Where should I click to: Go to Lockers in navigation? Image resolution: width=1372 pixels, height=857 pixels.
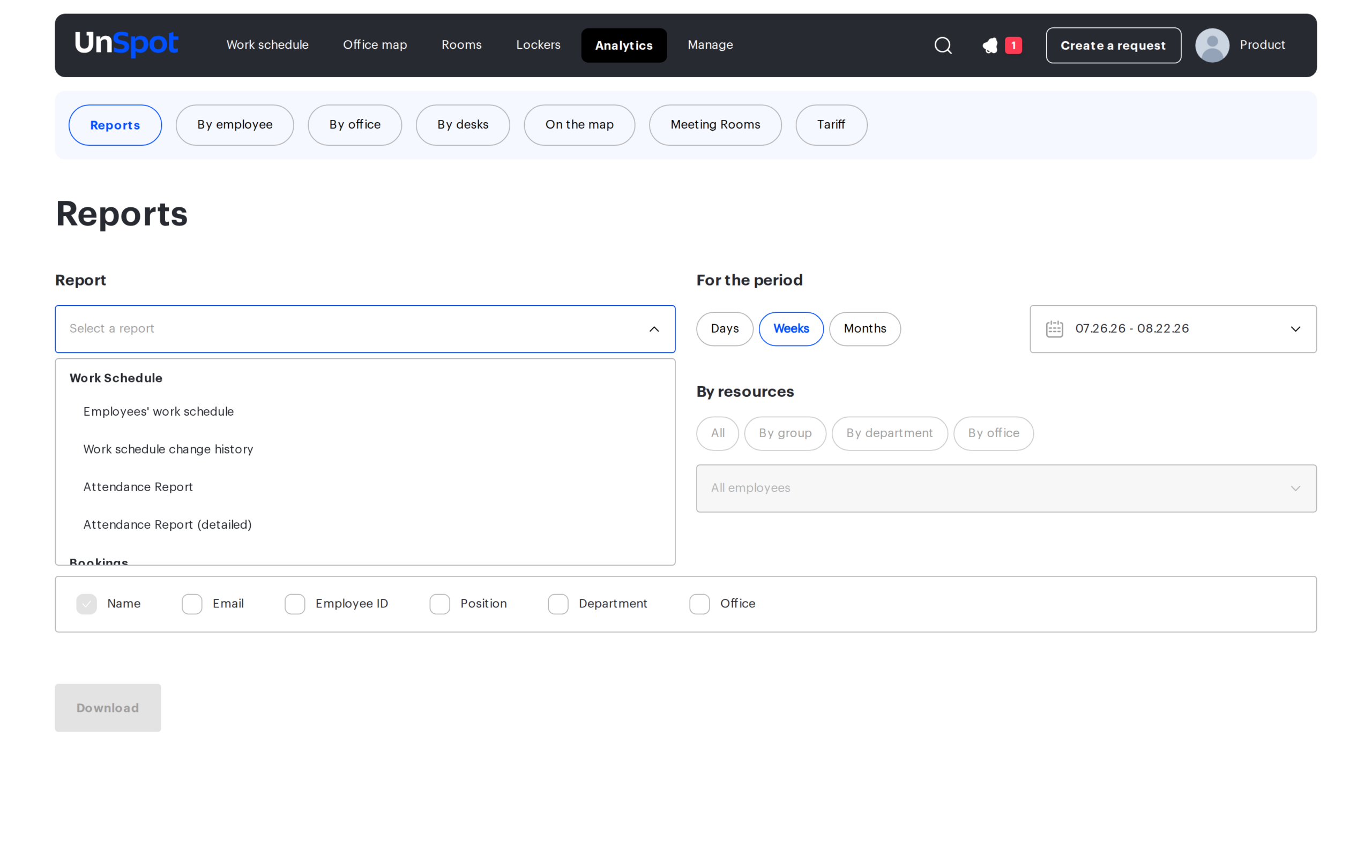pyautogui.click(x=538, y=45)
